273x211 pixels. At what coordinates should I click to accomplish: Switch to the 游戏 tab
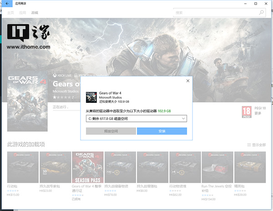click(35, 13)
